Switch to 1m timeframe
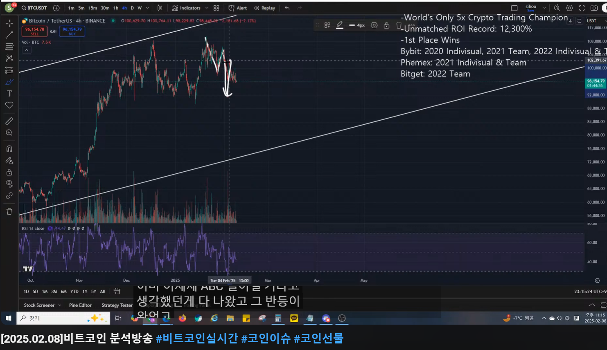607x350 pixels. tap(71, 8)
